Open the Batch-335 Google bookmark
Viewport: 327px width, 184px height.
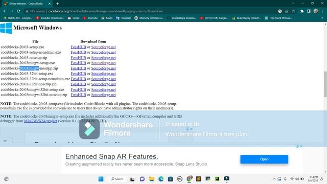[x=18, y=18]
